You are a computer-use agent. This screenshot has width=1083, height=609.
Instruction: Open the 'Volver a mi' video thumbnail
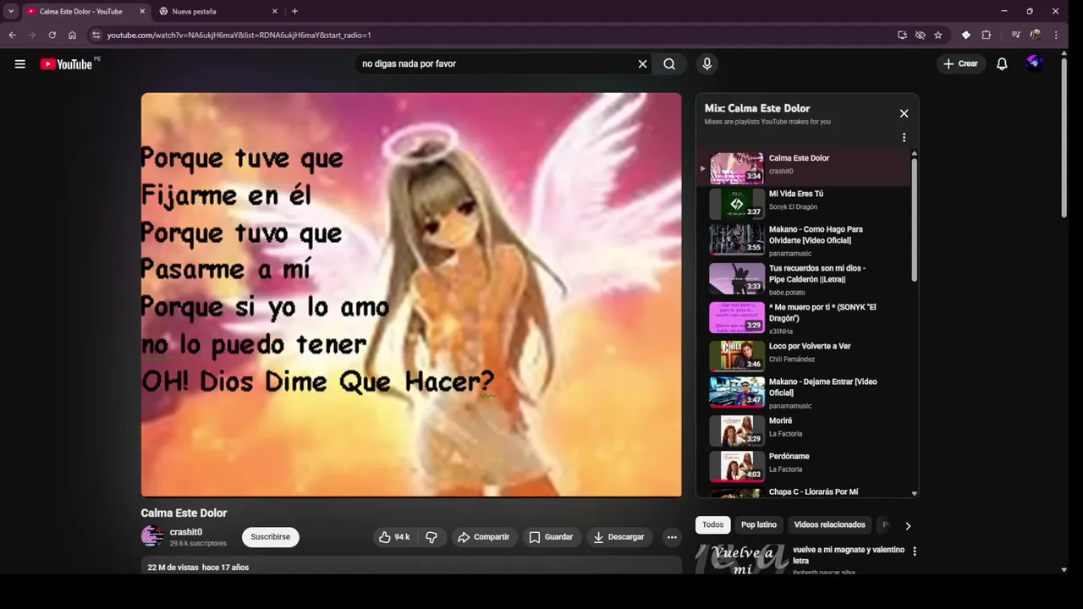[741, 559]
